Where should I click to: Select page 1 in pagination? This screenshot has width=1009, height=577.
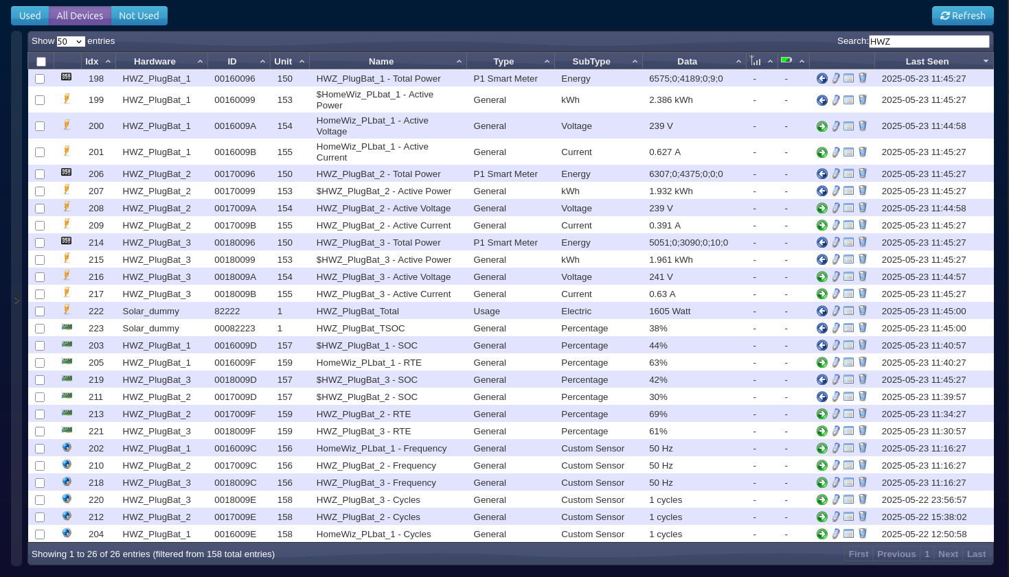coord(927,554)
